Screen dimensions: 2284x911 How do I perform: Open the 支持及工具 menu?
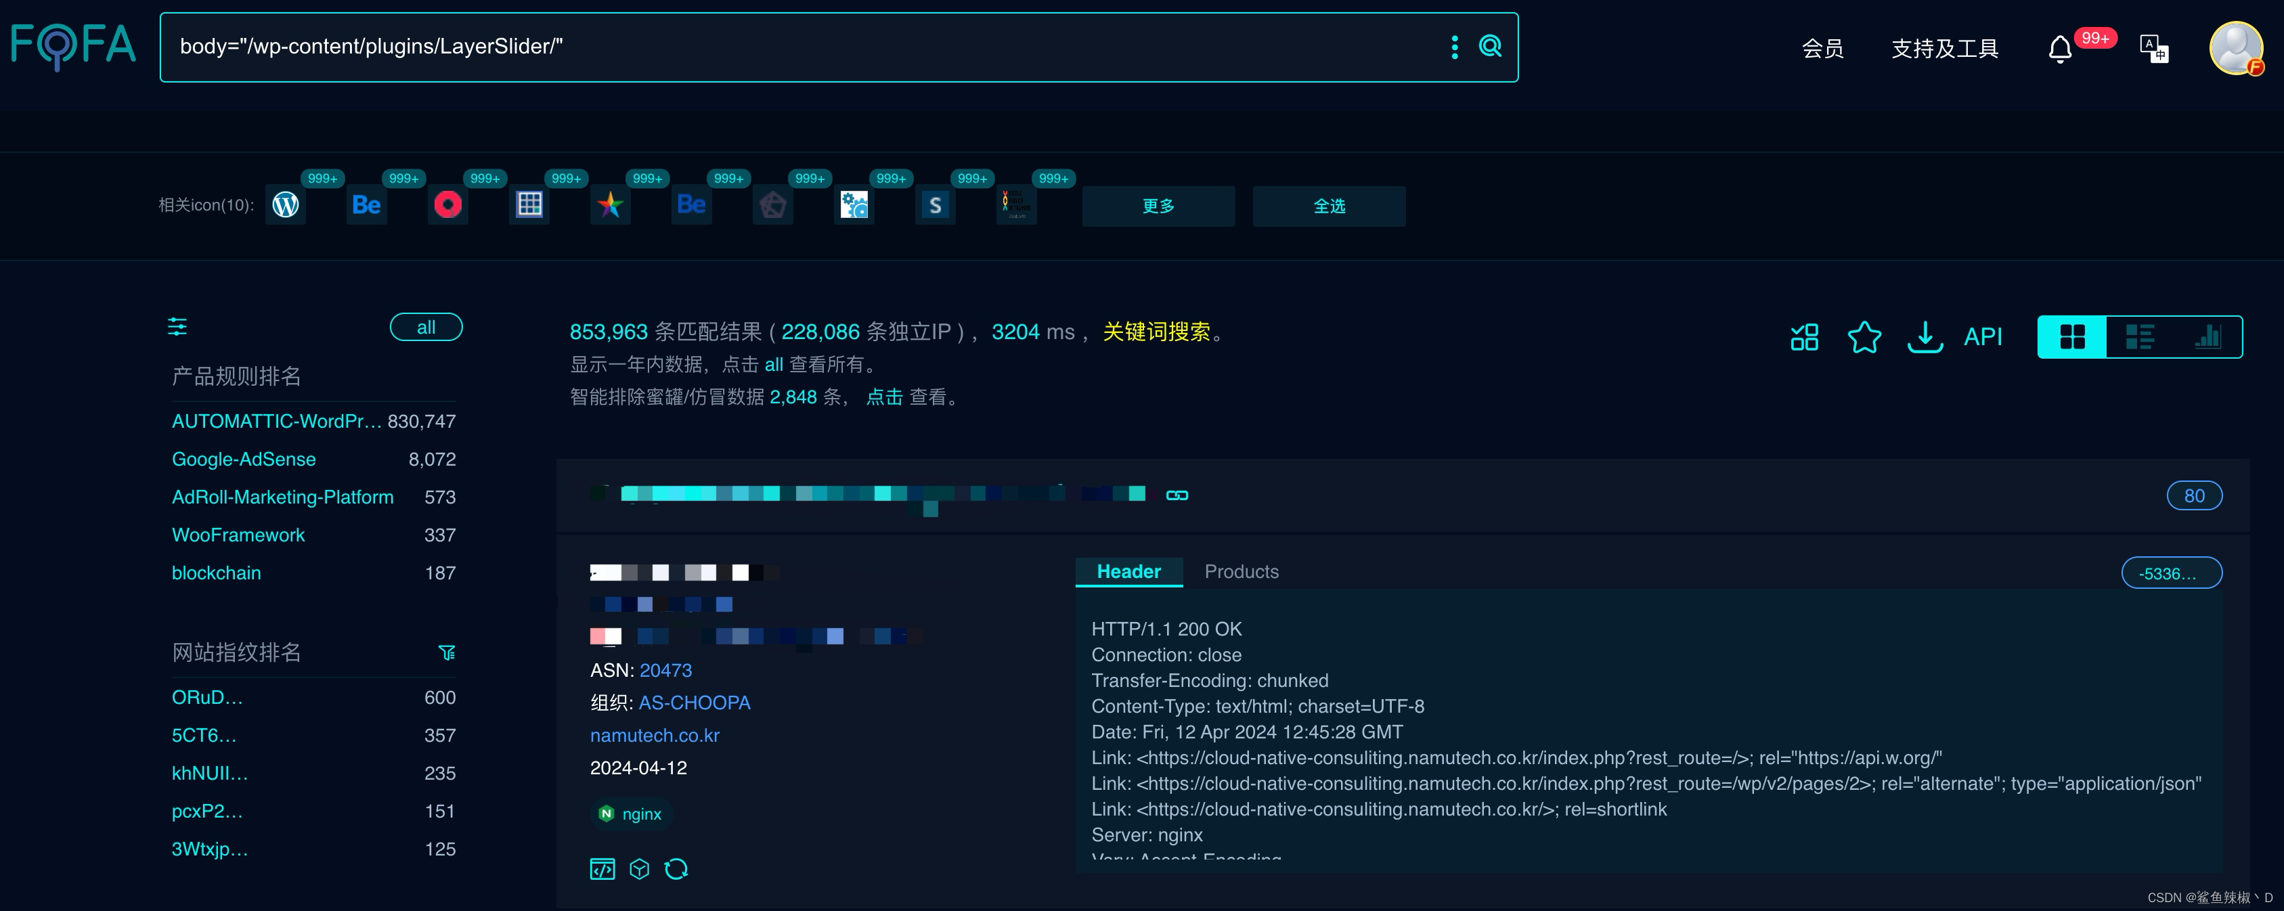coord(1944,48)
